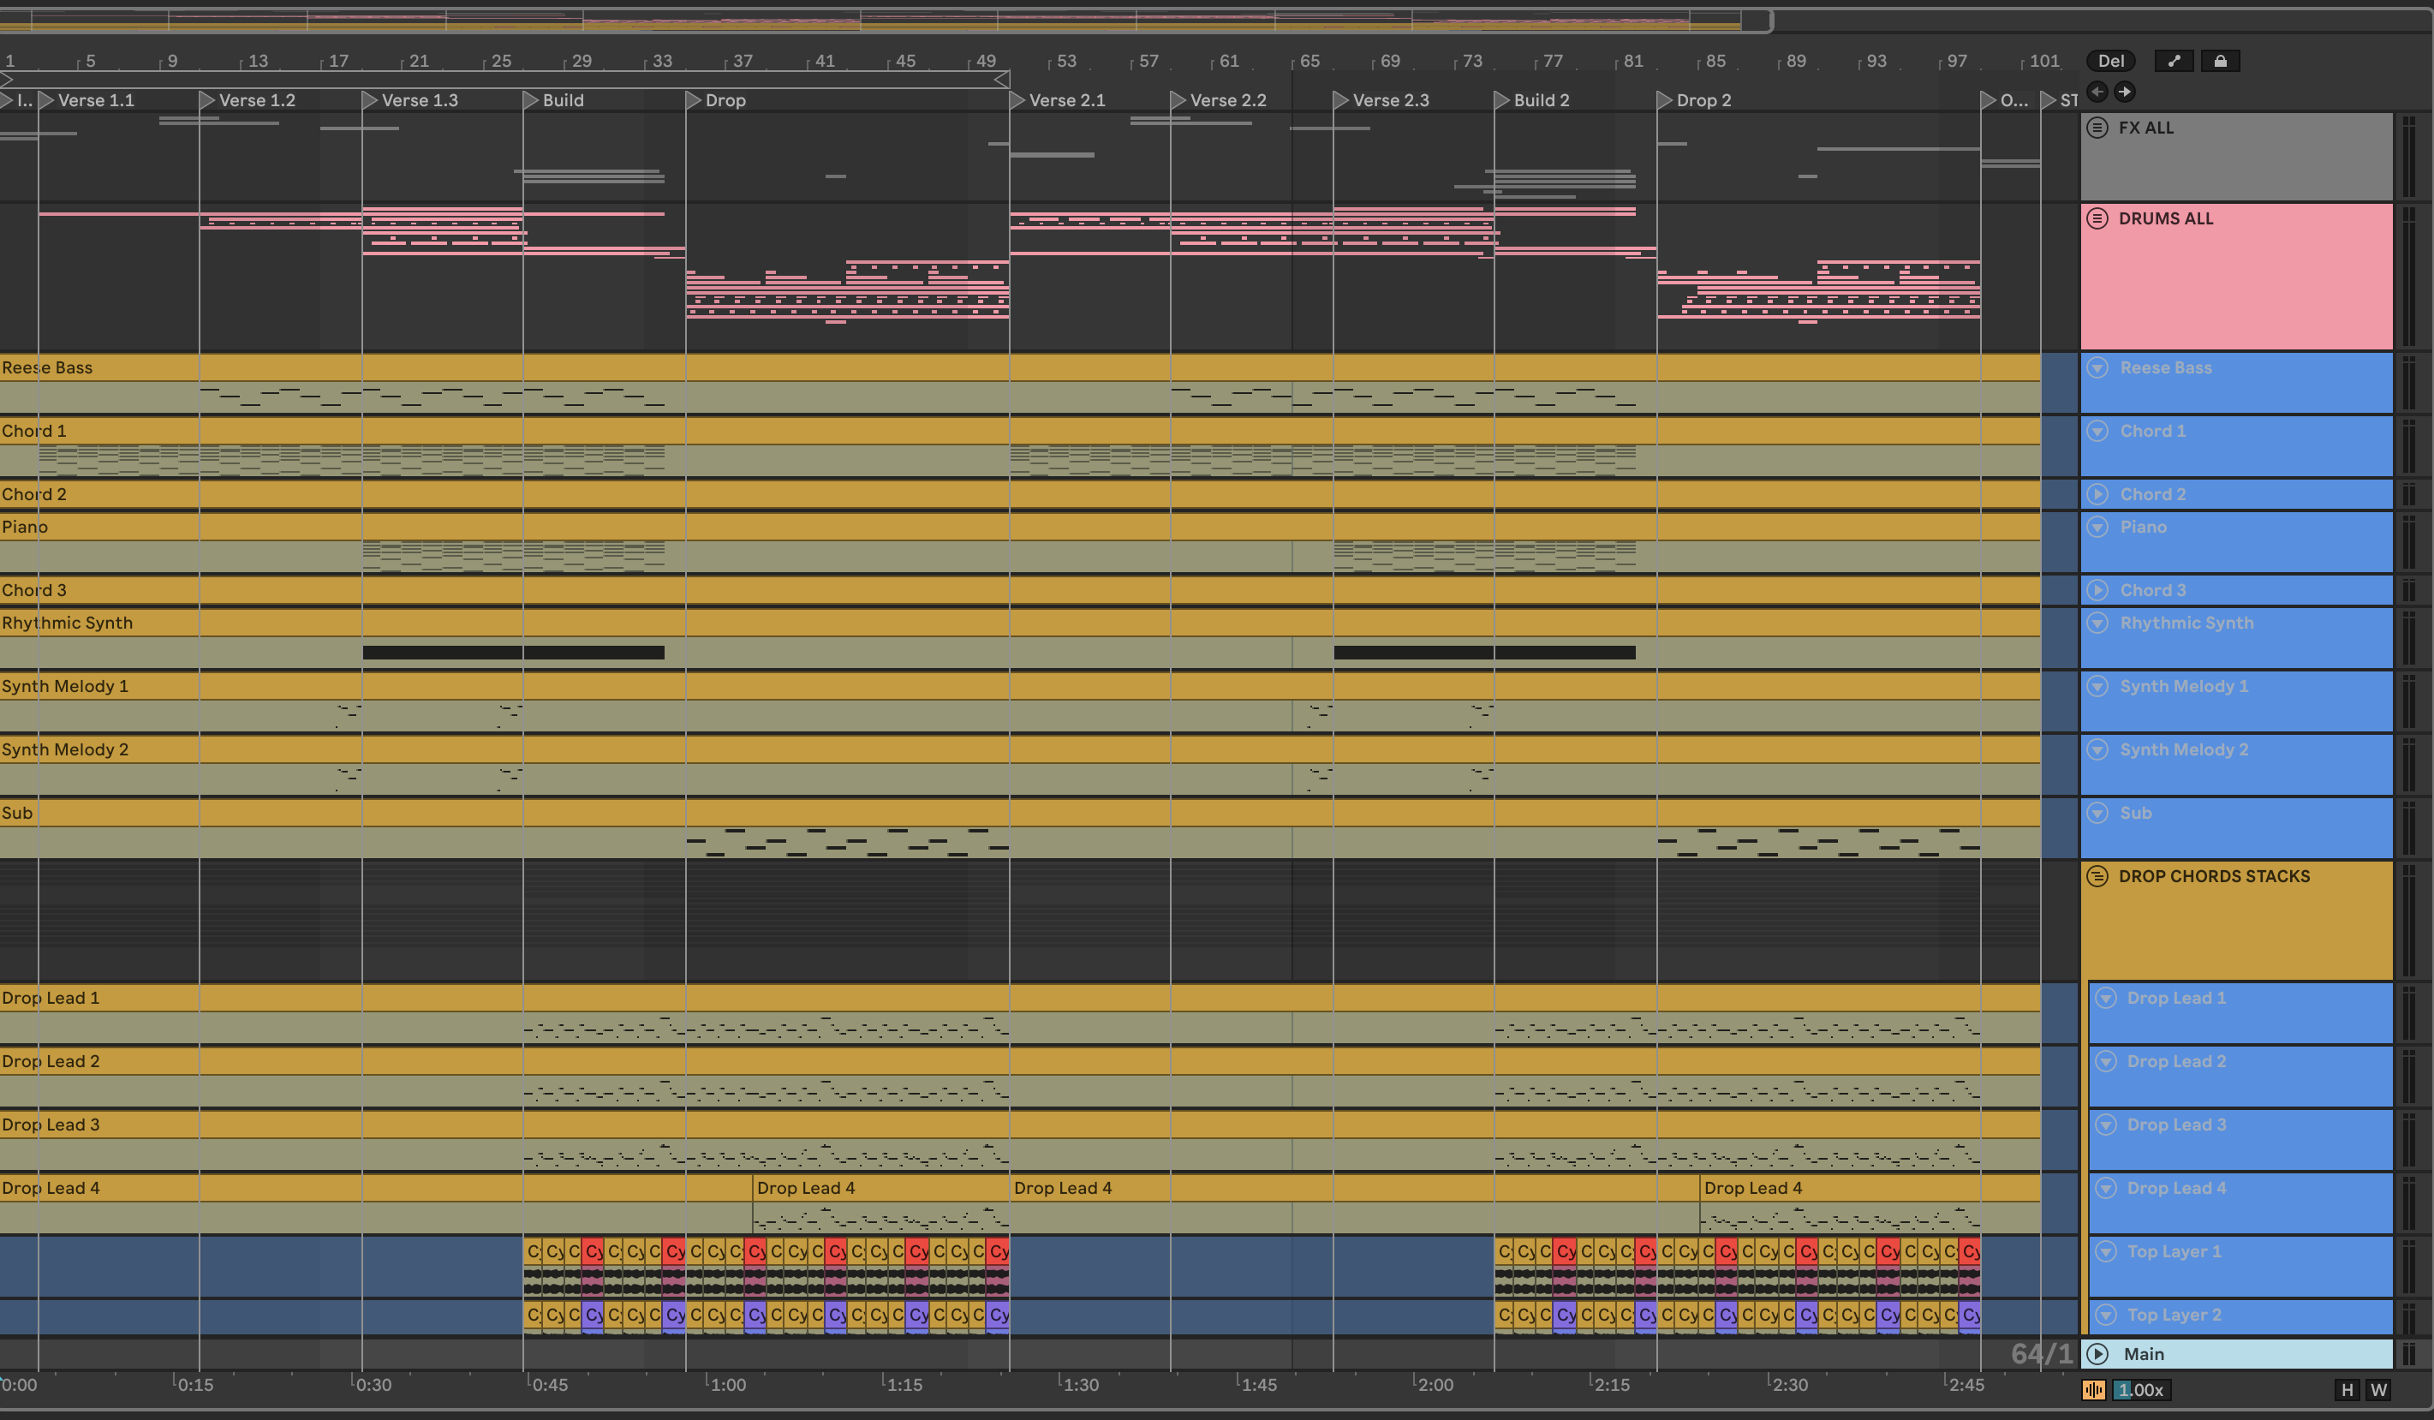Screen dimensions: 2434x1420
Task: Click bar 101 on the beat ruler
Action: [2042, 61]
